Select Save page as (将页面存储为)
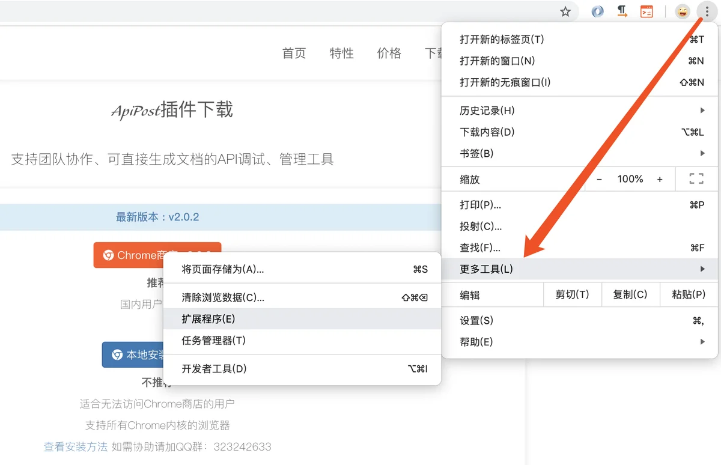Image resolution: width=721 pixels, height=465 pixels. click(302, 269)
